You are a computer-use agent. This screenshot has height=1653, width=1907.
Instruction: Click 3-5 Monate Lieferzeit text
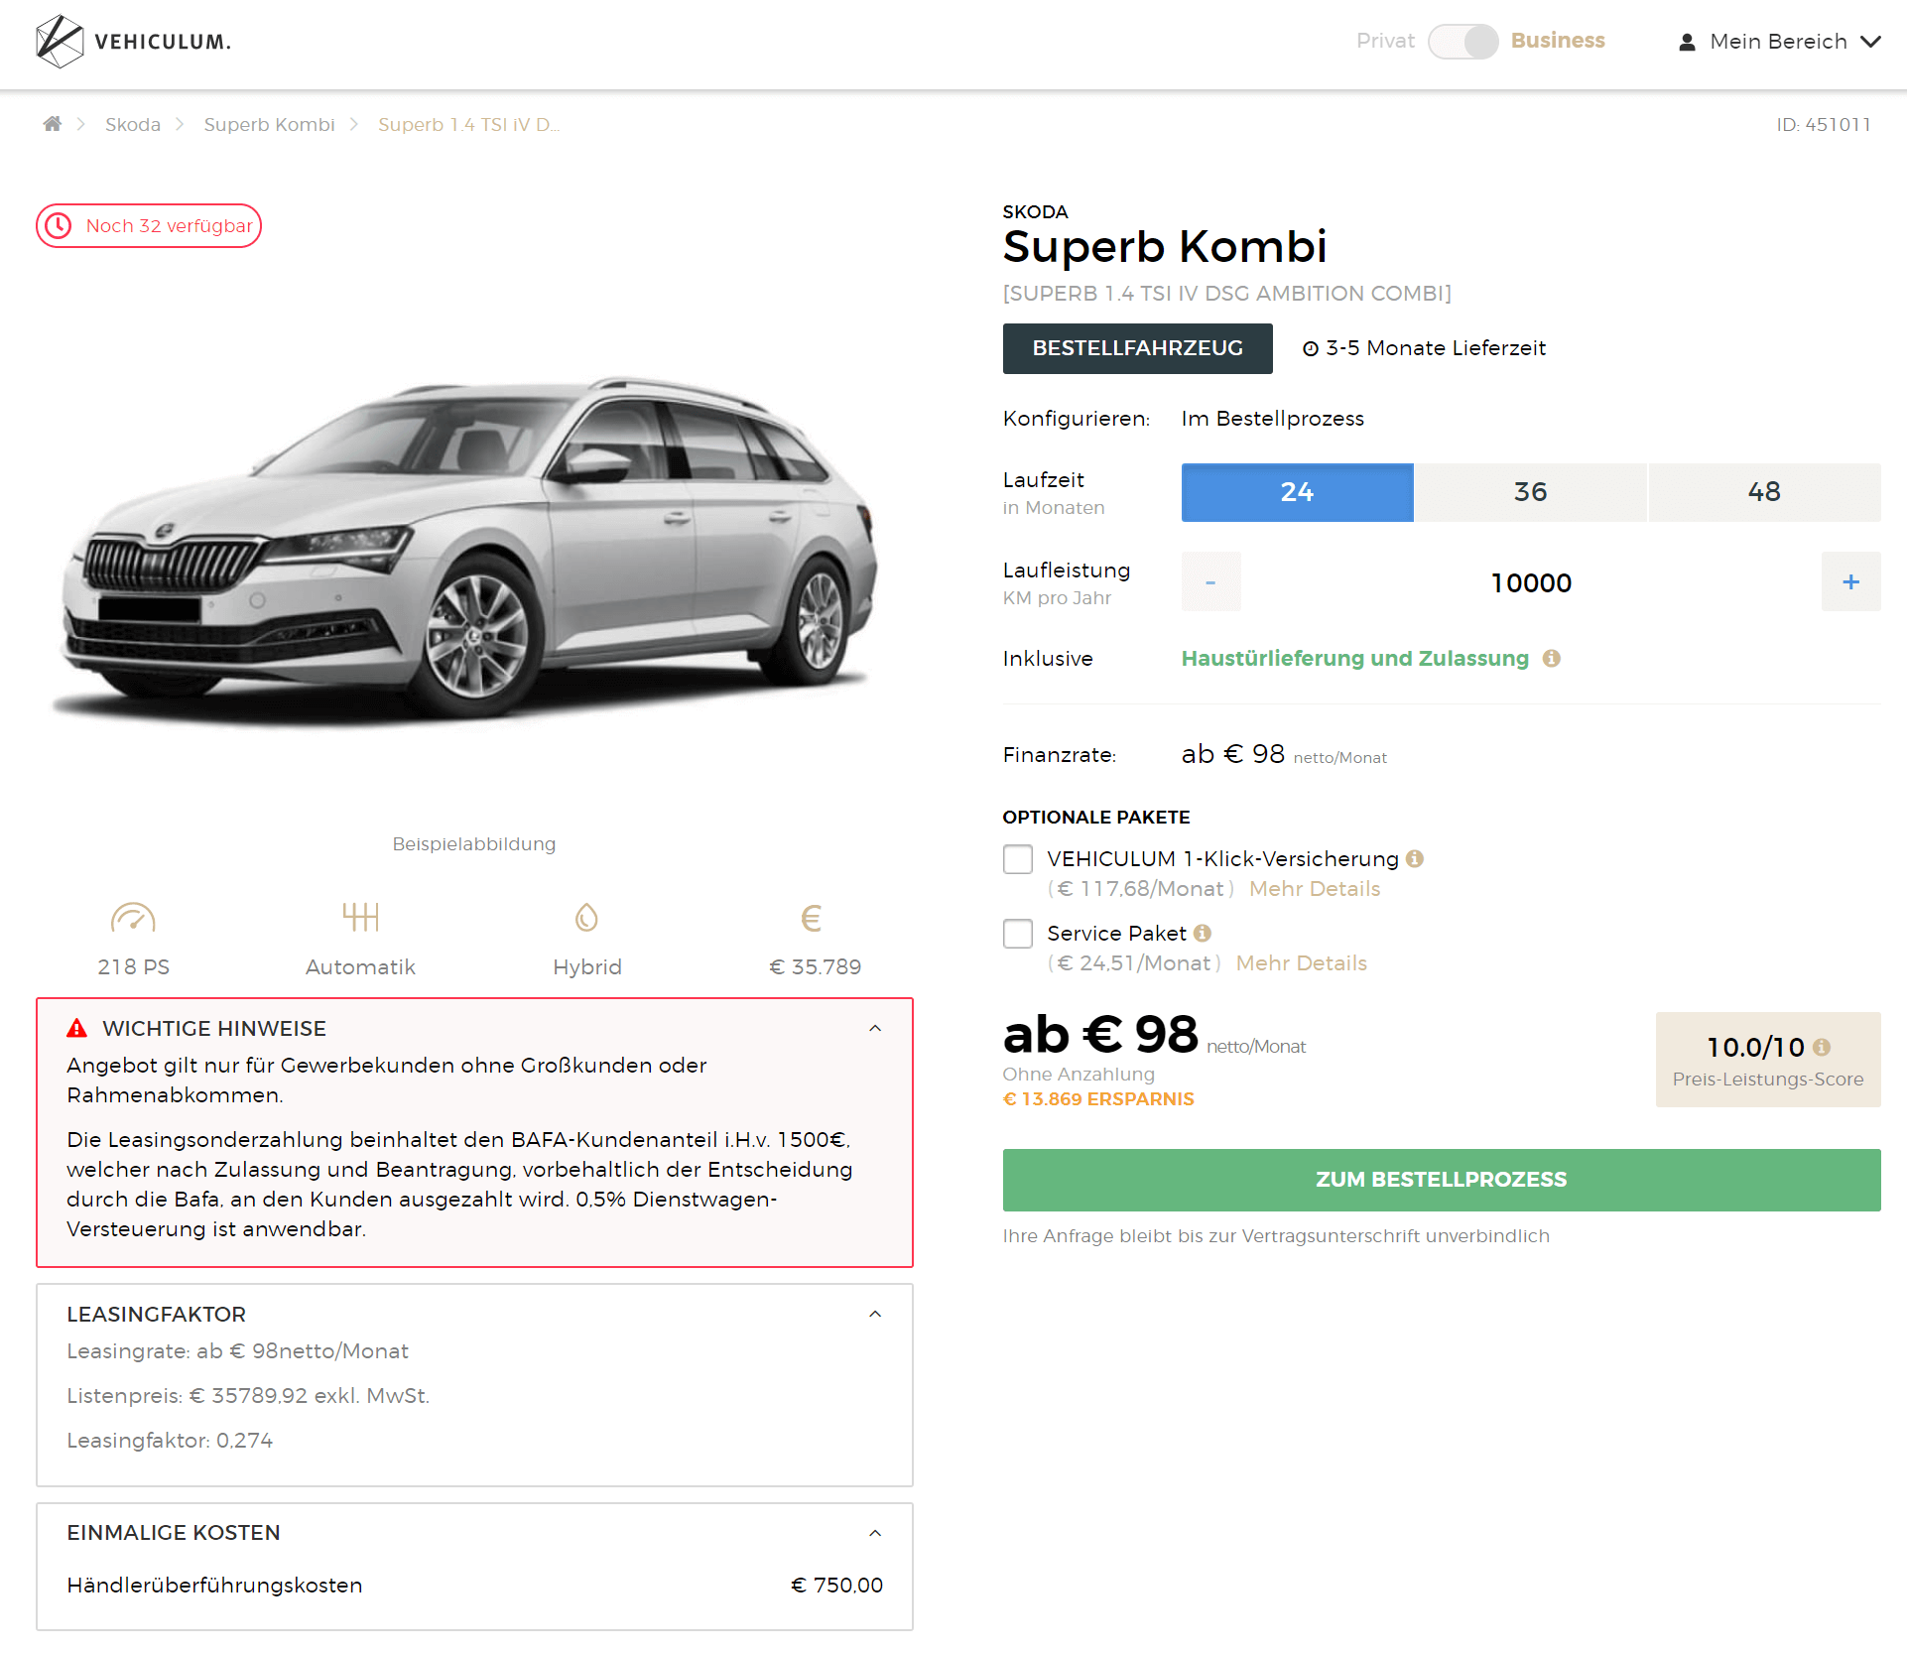pyautogui.click(x=1436, y=348)
